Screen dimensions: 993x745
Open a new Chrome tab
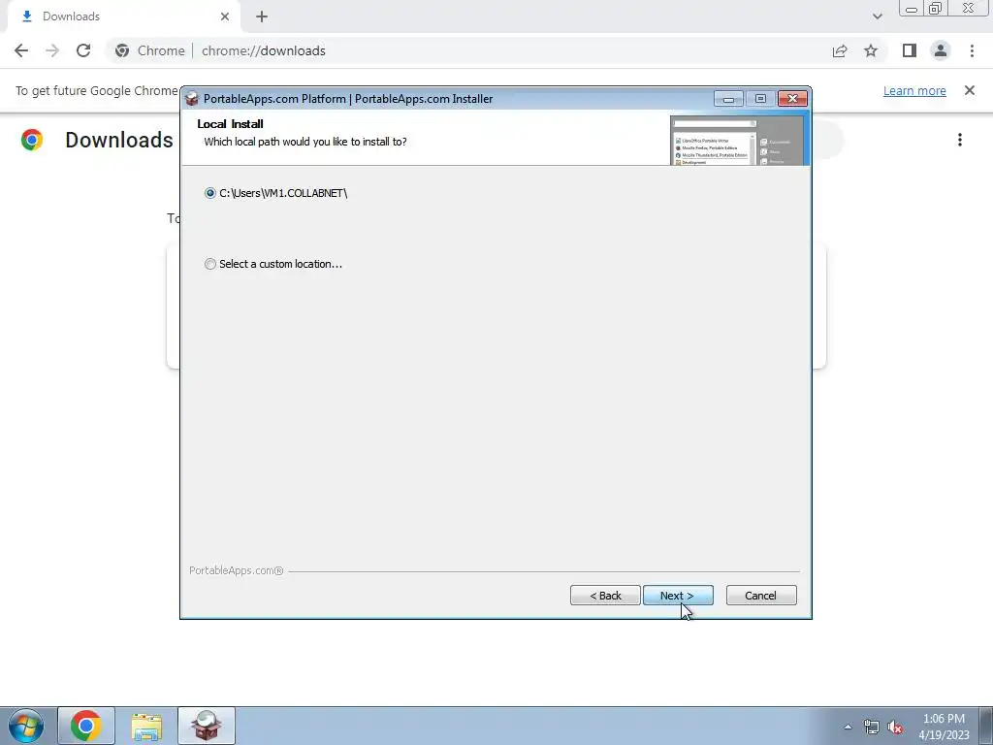point(262,16)
